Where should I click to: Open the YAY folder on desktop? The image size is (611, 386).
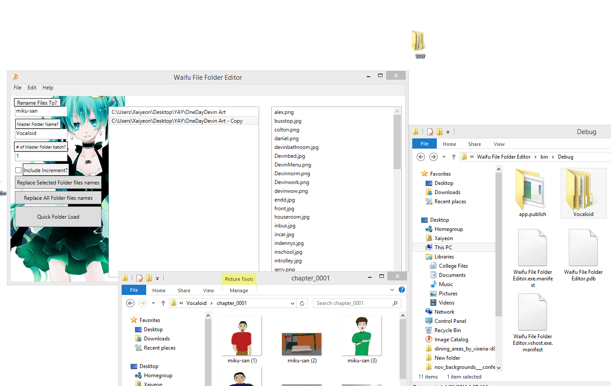[419, 44]
